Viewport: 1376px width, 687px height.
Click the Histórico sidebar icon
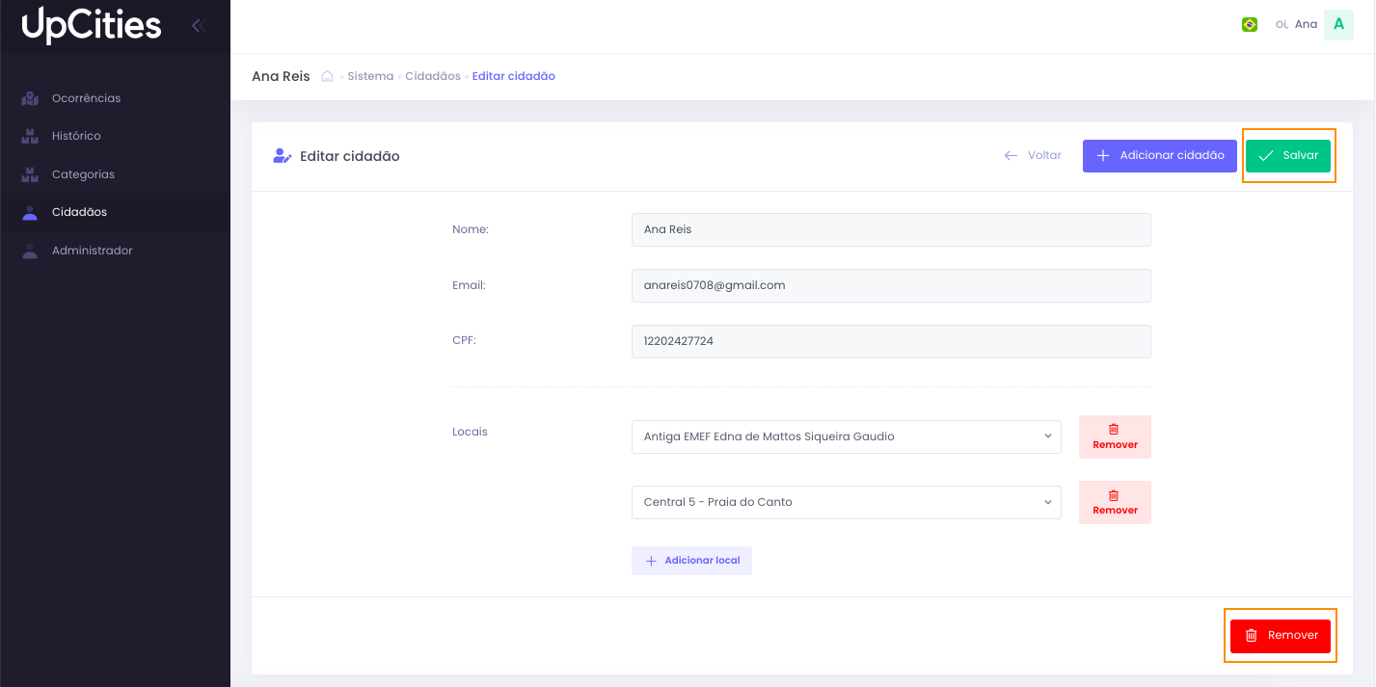coord(30,136)
